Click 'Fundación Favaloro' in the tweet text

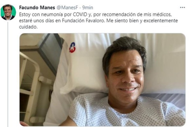point(83,21)
